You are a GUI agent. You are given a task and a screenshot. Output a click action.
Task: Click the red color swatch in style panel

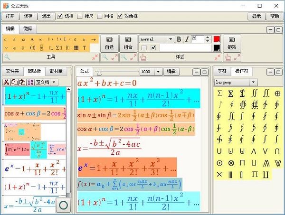(217, 39)
